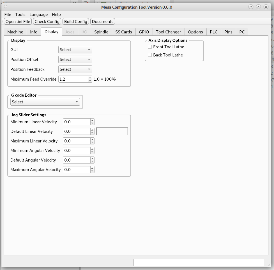This screenshot has height=270, width=274.
Task: Expand the Position Offset dropdown
Action: pyautogui.click(x=75, y=60)
